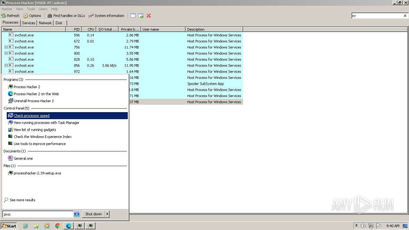The image size is (409, 230).
Task: Click the 3.86 kB/s I/O value
Action: click(x=109, y=65)
